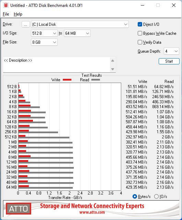Screen dimensions: 182x220
Task: Click the Read column header in results
Action: tap(169, 82)
